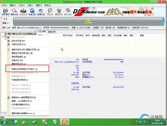This screenshot has height=126, width=167.
Task: Click the hard drive taskbar icon
Action: pyautogui.click(x=35, y=122)
